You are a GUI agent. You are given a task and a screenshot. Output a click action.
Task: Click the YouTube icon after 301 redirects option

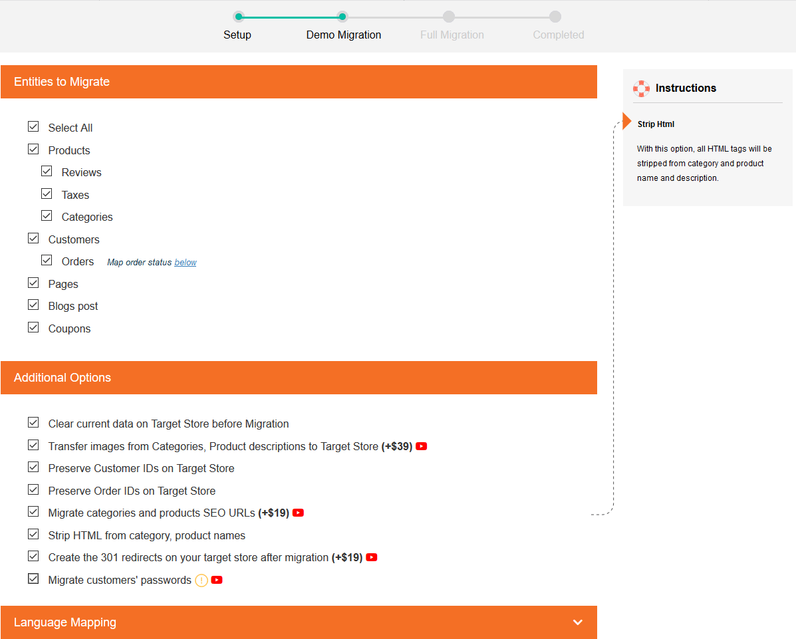click(371, 557)
